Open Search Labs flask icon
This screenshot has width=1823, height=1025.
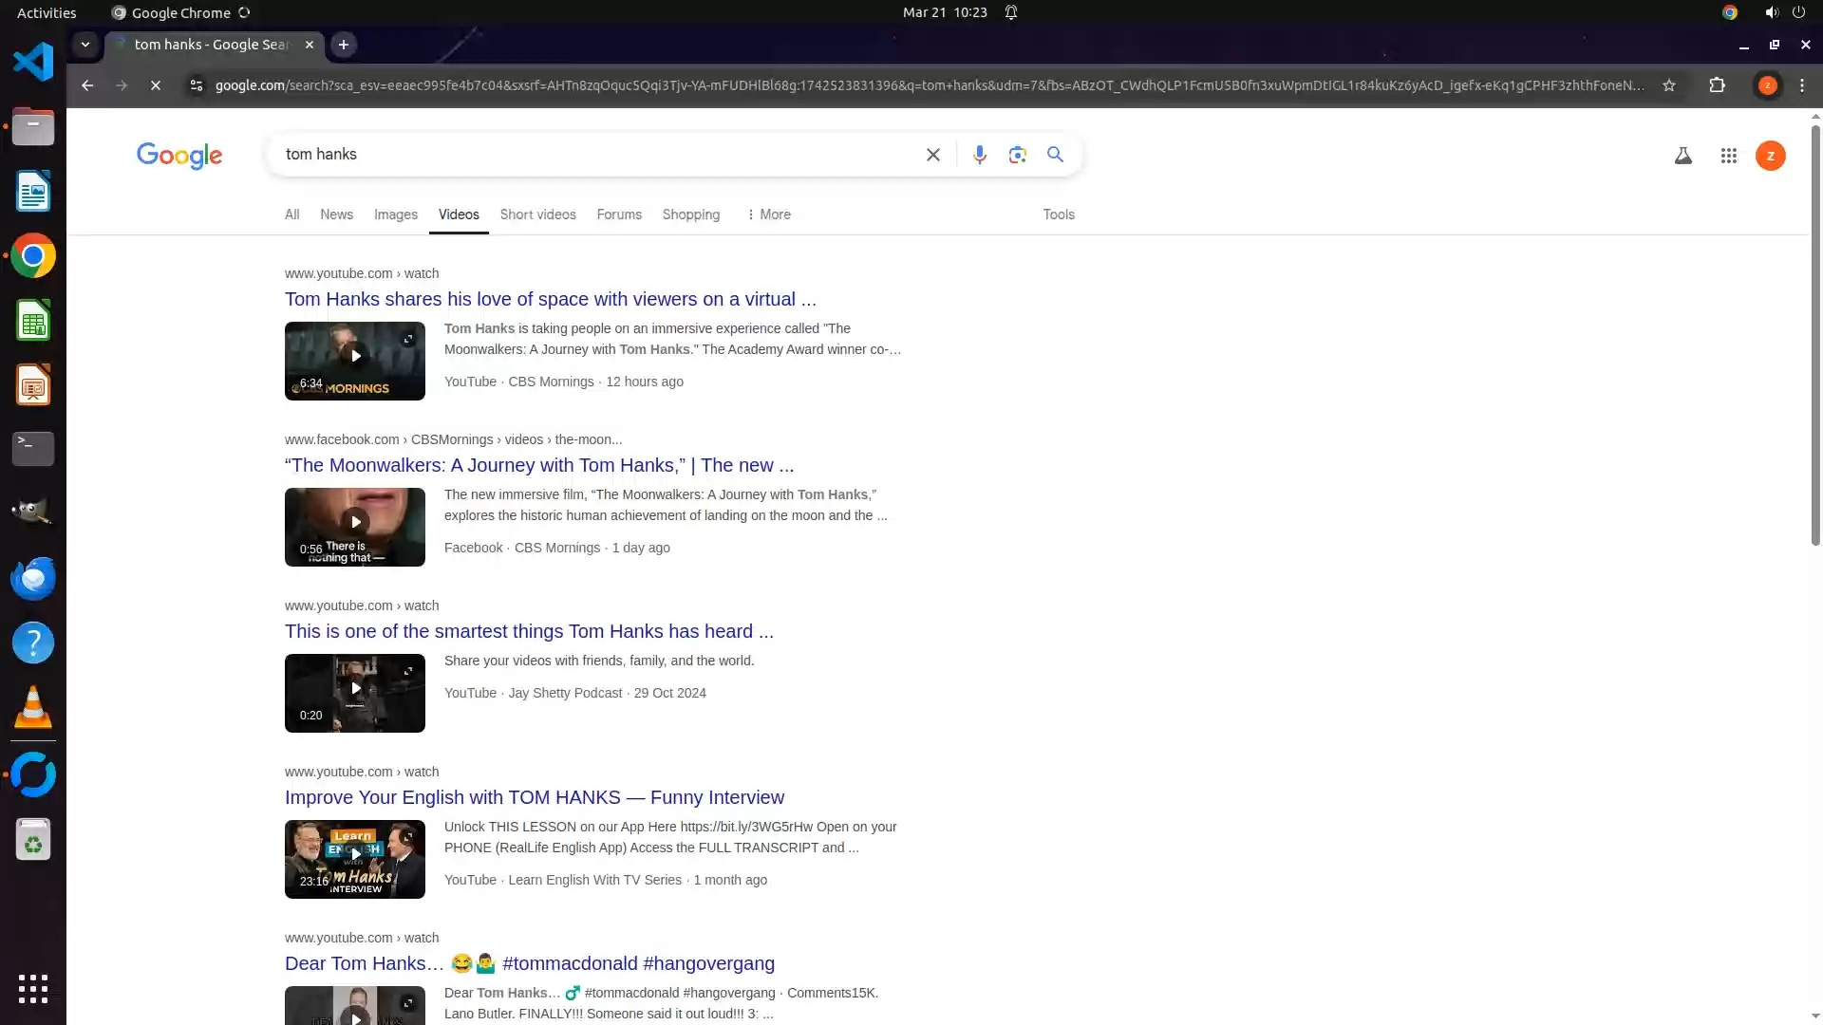[1682, 156]
